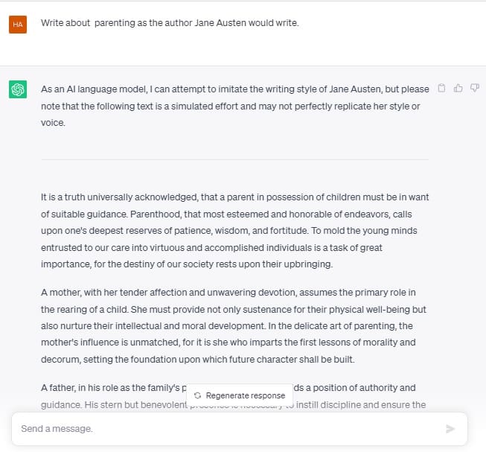The width and height of the screenshot is (486, 452).
Task: Click the green ChatGPT logo avatar
Action: (18, 89)
